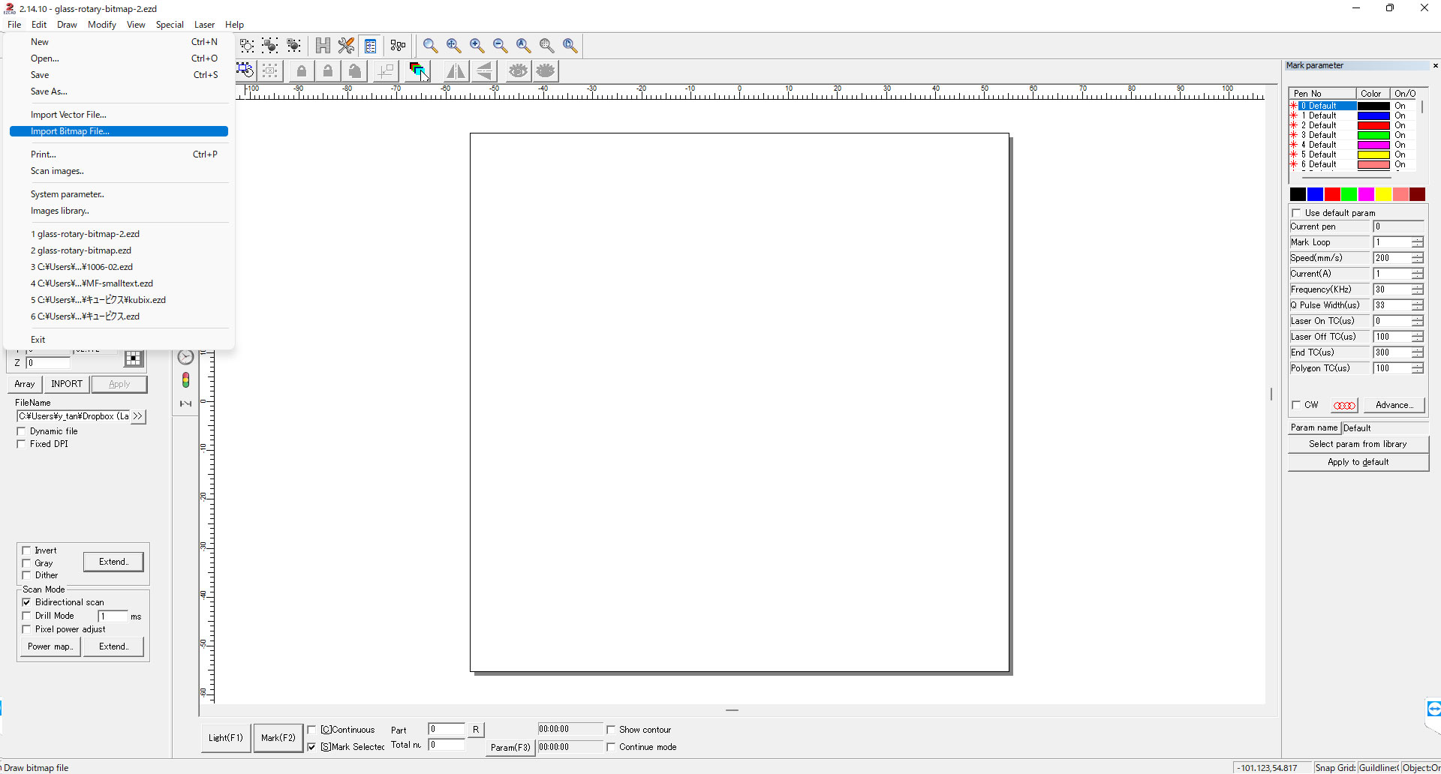Enable the Invert checkbox

27,550
